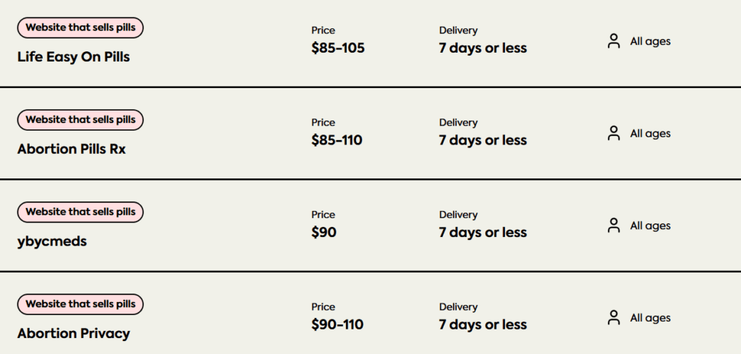Click the person icon in Abortion Privacy row
This screenshot has height=354, width=741.
pyautogui.click(x=614, y=318)
